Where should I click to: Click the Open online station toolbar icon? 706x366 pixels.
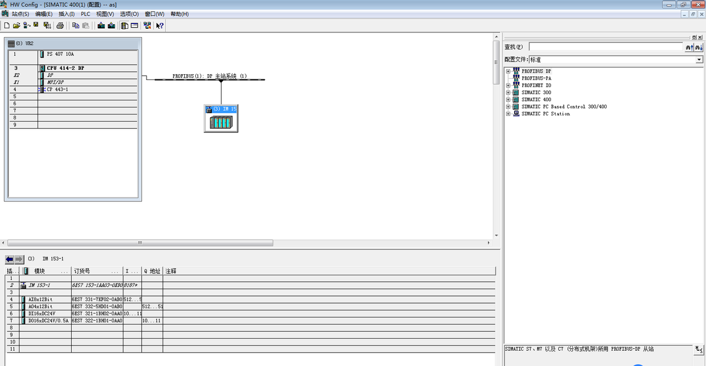26,25
